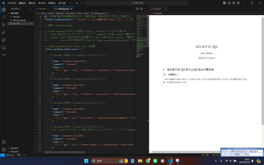Toggle the bottom panel layout icon

tap(229, 3)
